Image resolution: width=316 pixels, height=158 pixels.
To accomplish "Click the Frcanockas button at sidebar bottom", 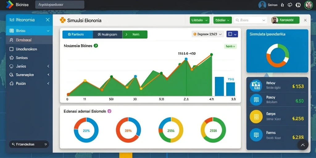I will pos(29,144).
